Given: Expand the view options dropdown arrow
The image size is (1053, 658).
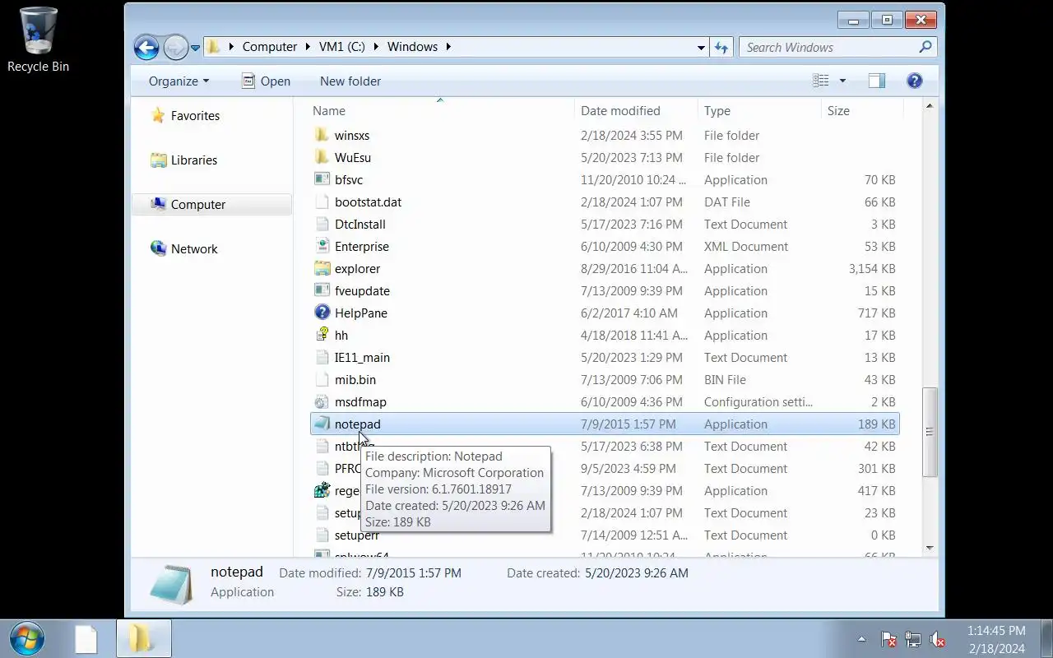Looking at the screenshot, I should pos(842,81).
